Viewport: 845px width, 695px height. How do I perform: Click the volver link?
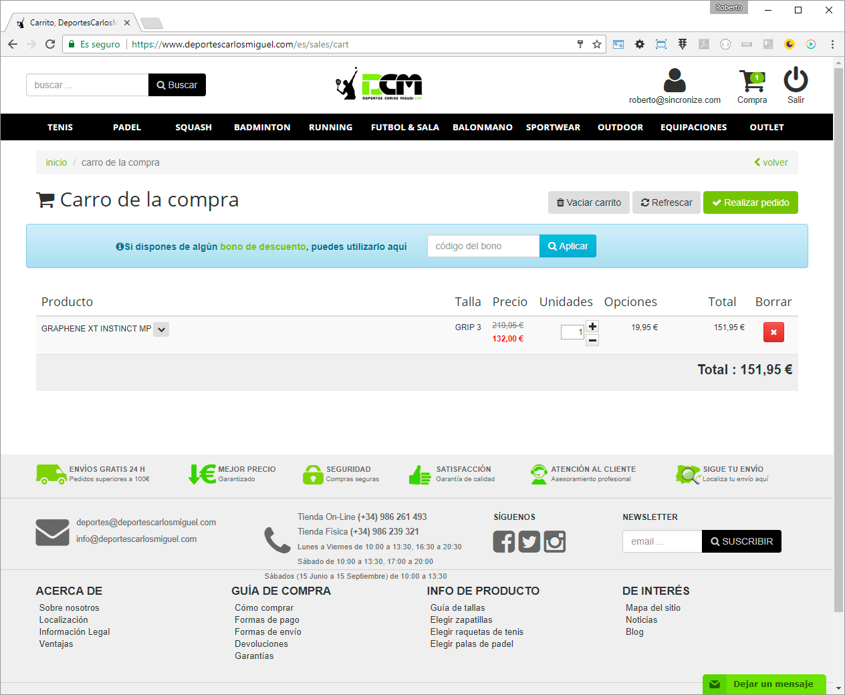(x=771, y=162)
